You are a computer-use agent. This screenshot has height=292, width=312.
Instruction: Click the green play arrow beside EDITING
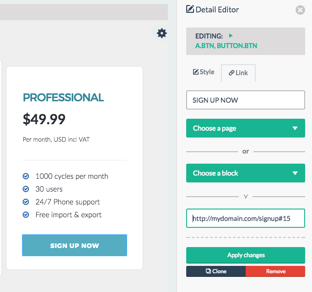coord(231,36)
